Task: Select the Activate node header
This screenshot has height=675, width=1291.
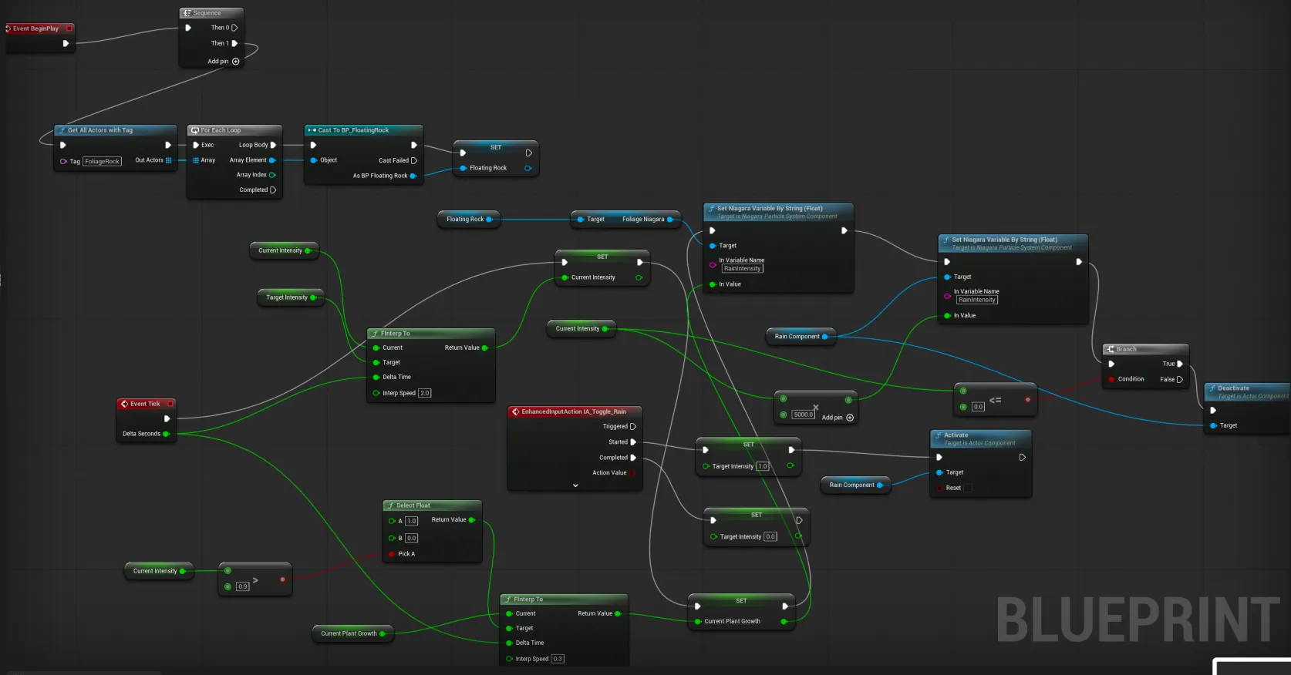Action: point(981,438)
